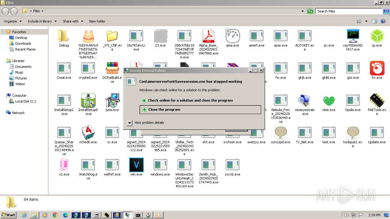The height and width of the screenshot is (219, 390).
Task: Select Computer in navigation pane
Action: click(x=19, y=96)
